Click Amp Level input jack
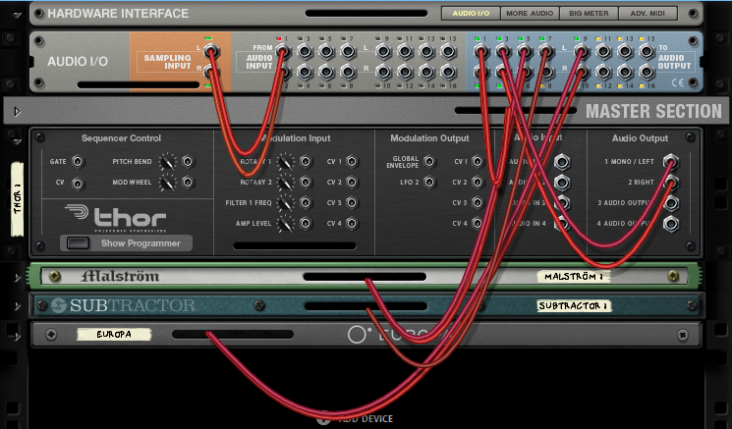Image resolution: width=732 pixels, height=429 pixels. click(x=306, y=224)
